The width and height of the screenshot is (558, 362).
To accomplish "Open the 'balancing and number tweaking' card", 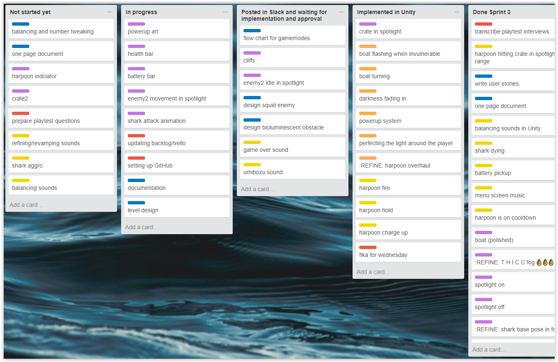I will point(53,31).
